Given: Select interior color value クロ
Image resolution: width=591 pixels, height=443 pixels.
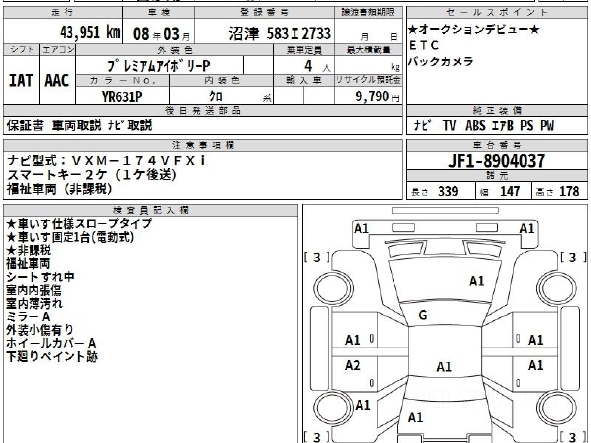Looking at the screenshot, I should pos(216,96).
